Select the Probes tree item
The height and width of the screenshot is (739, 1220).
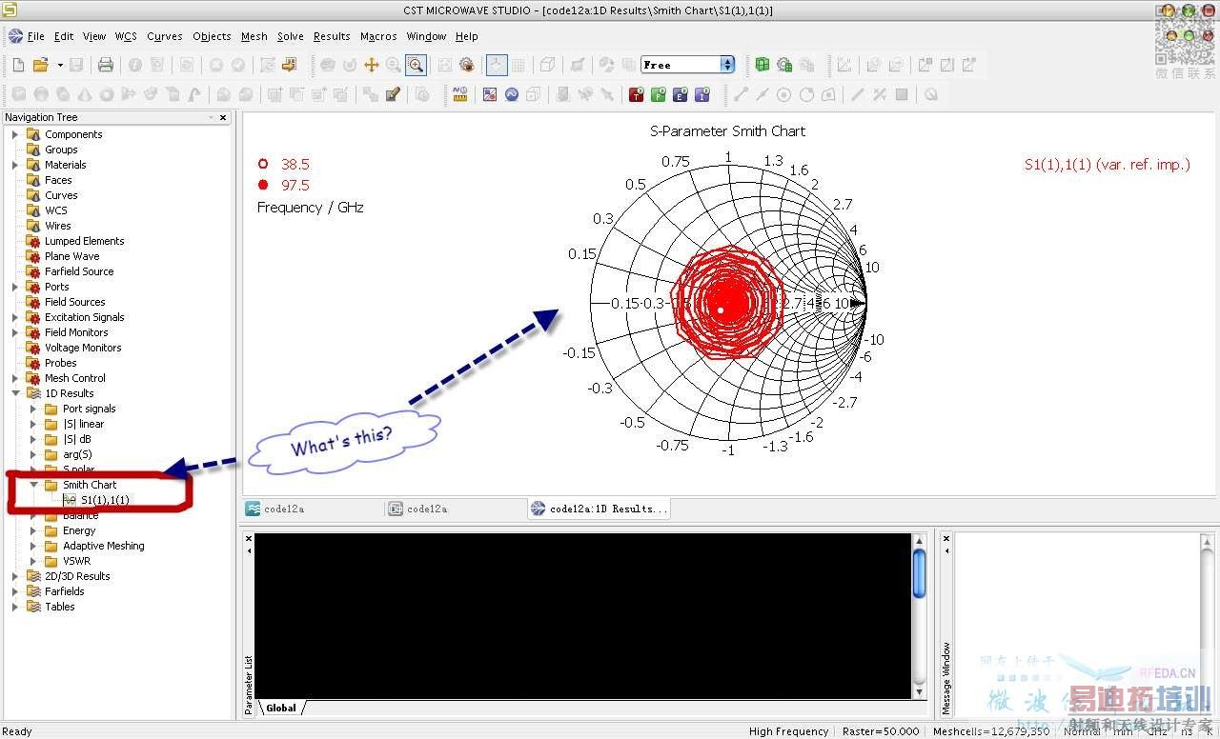click(60, 363)
